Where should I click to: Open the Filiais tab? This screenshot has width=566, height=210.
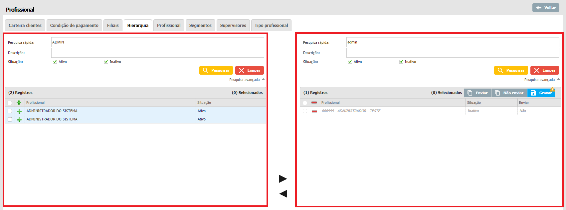point(113,25)
